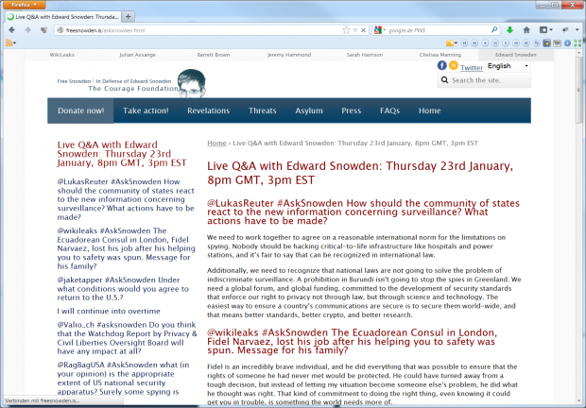
Task: Expand the bookmarks menu dropdown arrow
Action: (551, 30)
